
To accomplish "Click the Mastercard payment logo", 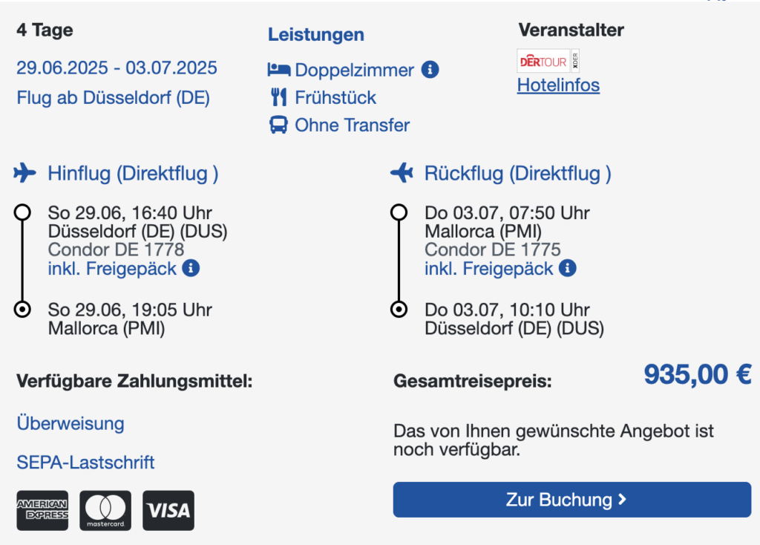I will tap(105, 510).
